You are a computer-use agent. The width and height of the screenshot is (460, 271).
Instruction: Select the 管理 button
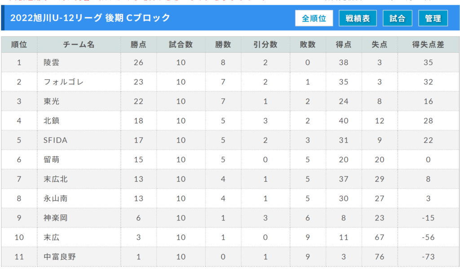tap(433, 18)
